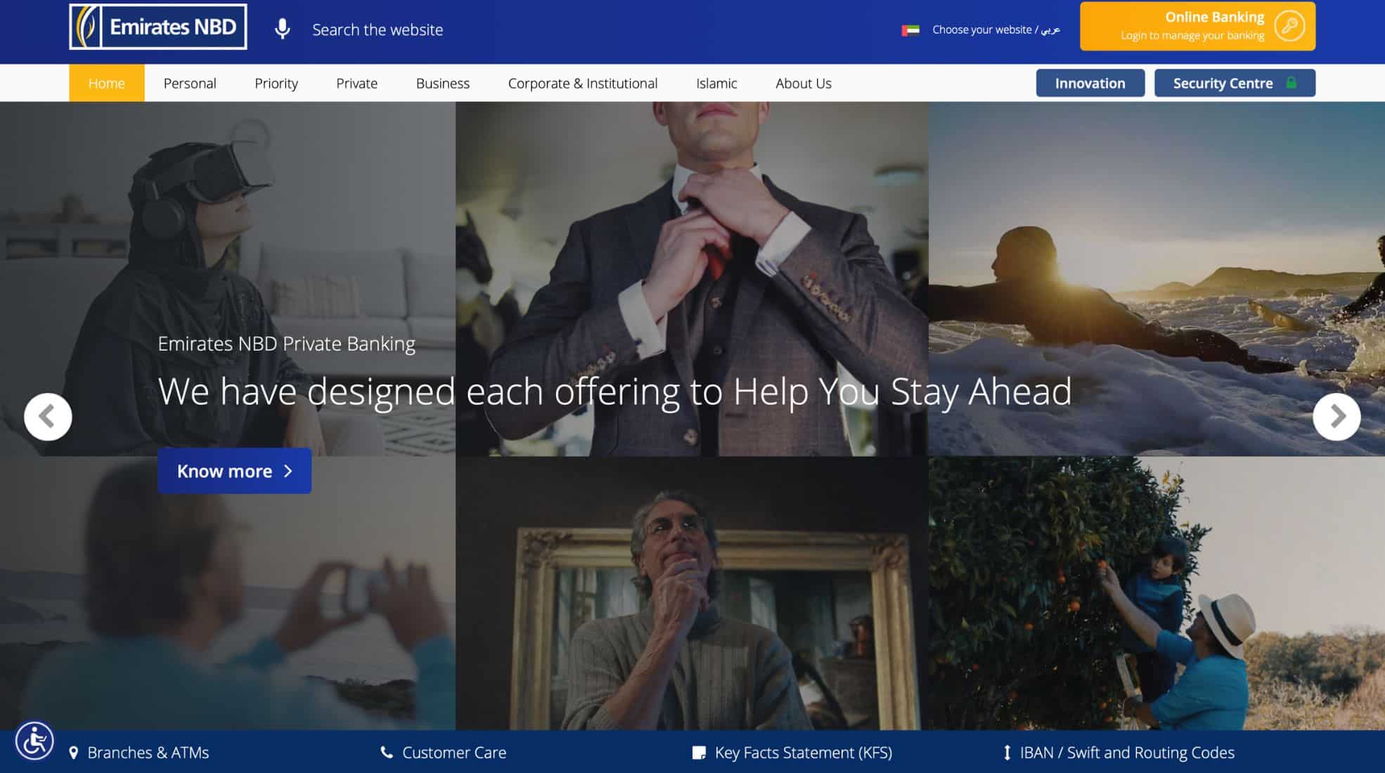Expand the next carousel slide with right arrow
The height and width of the screenshot is (773, 1385).
click(1336, 416)
